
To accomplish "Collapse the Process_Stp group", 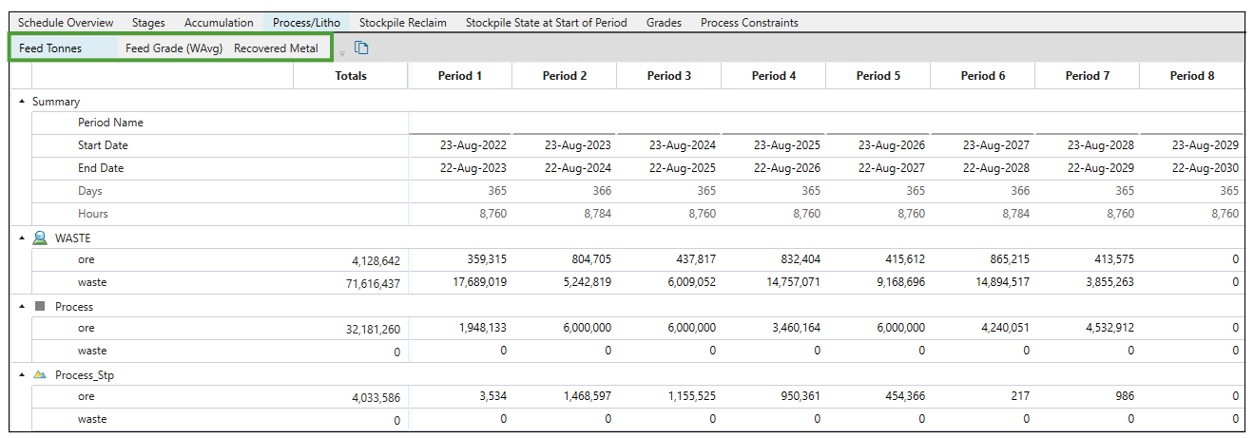I will (23, 375).
